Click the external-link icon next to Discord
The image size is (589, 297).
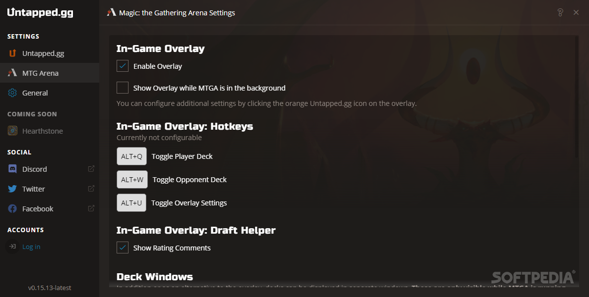(x=91, y=169)
